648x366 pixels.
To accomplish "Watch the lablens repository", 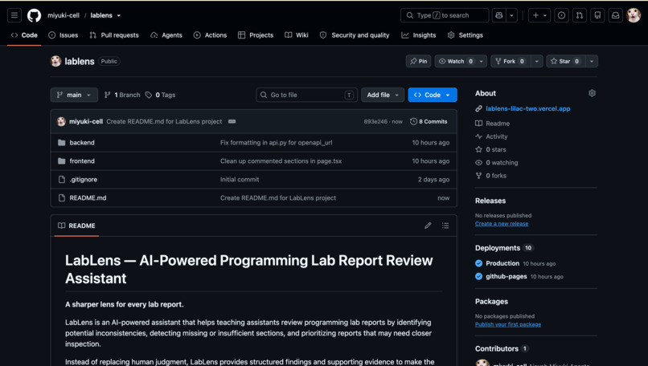I will pyautogui.click(x=455, y=61).
